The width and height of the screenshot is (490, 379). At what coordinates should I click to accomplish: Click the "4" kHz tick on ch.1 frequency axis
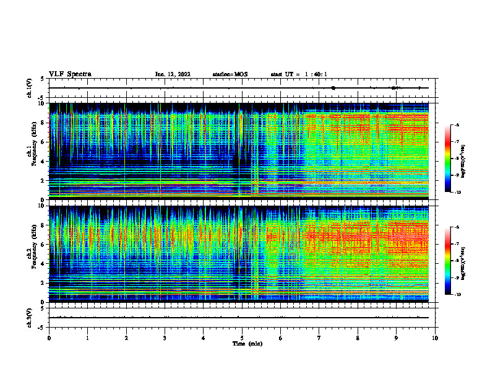43,161
